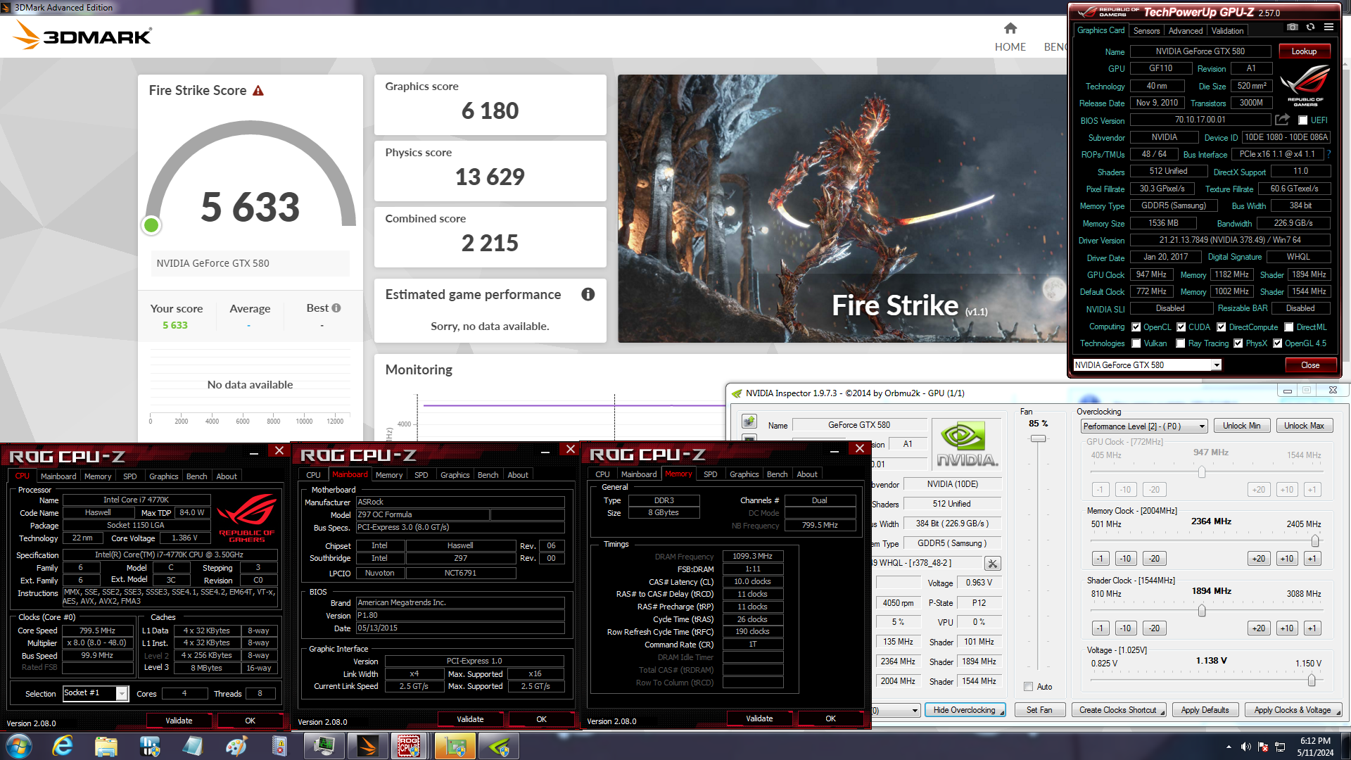Launch Internet Explorer from taskbar

click(x=63, y=746)
